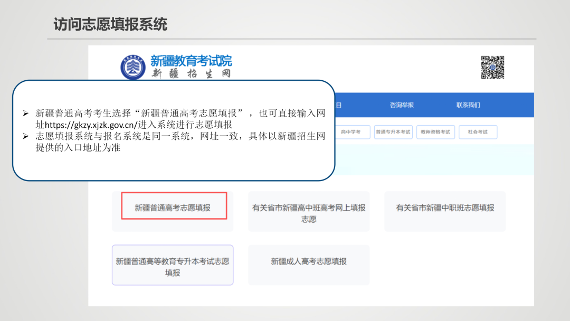Select the 高中学考 tab
This screenshot has height=321, width=570.
tap(351, 132)
